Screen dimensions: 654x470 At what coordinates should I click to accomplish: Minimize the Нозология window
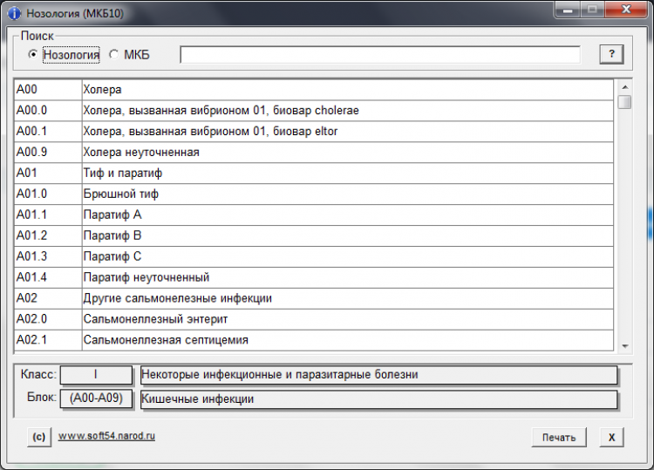tap(568, 10)
